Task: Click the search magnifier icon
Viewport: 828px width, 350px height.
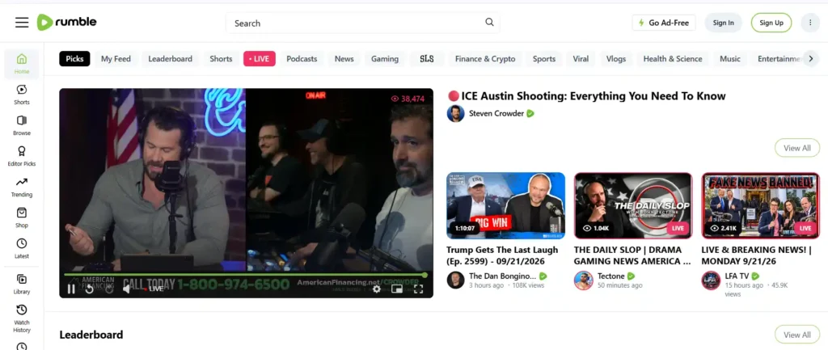Action: (x=489, y=22)
